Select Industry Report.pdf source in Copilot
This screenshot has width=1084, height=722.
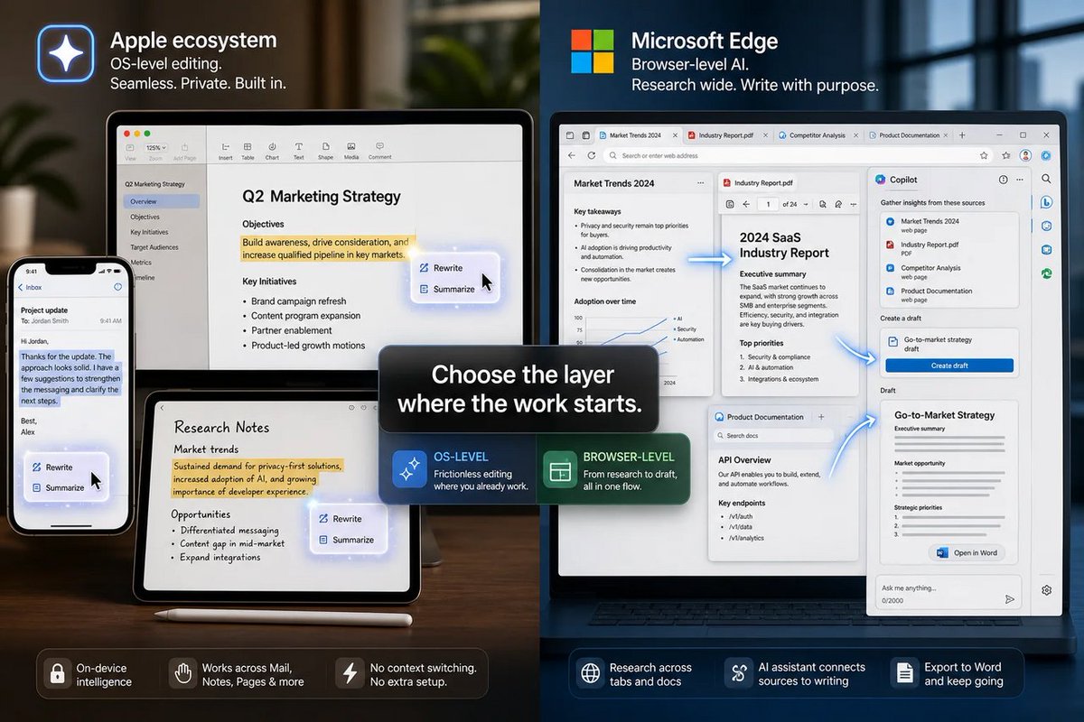948,247
